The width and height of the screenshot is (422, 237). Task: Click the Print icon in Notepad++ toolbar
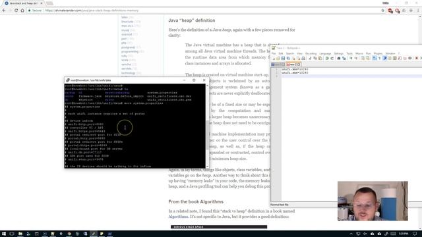coord(303,59)
